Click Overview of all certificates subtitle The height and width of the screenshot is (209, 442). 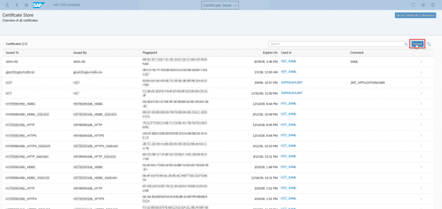(20, 21)
